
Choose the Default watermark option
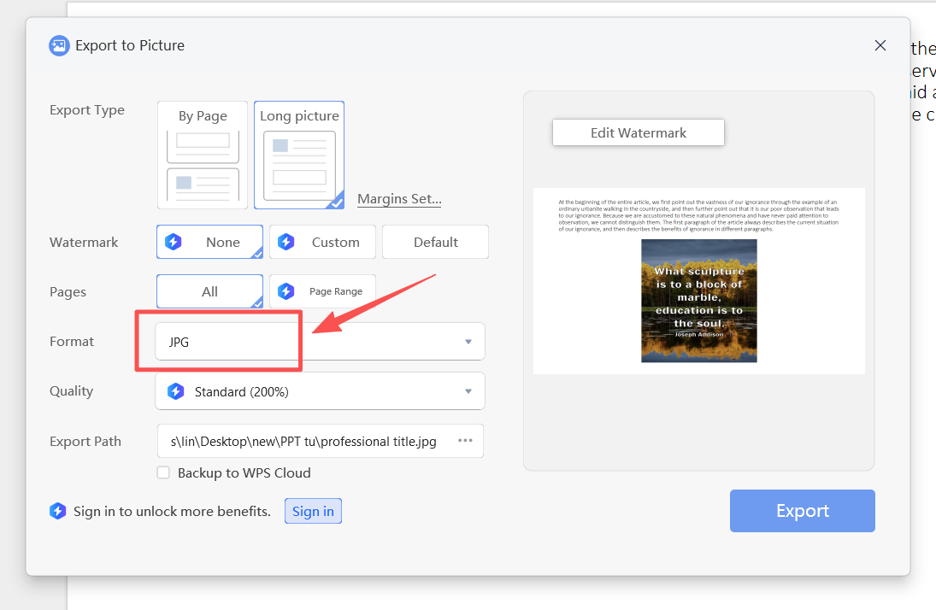click(435, 243)
